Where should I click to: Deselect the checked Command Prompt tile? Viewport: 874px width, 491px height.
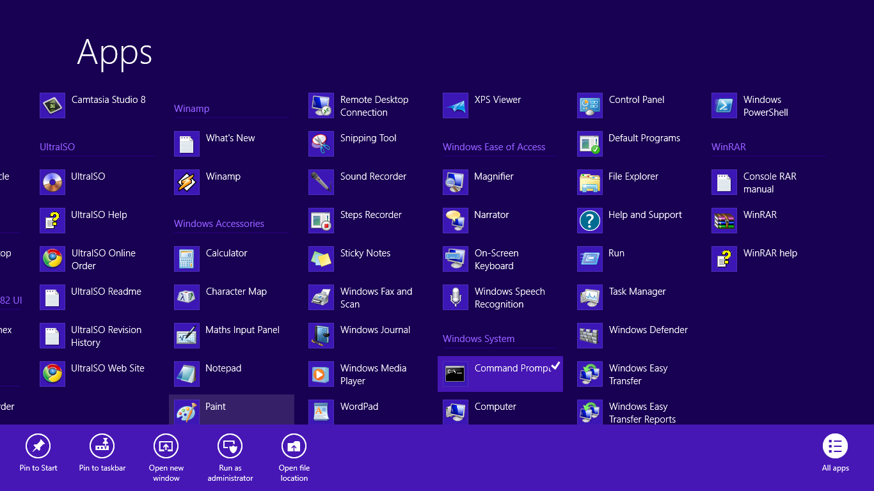(499, 374)
